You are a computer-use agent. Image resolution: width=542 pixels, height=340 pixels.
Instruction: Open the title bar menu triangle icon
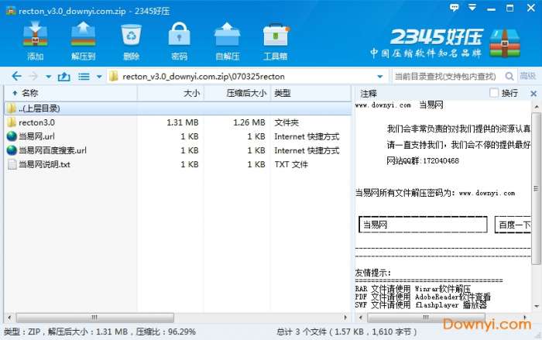472,7
